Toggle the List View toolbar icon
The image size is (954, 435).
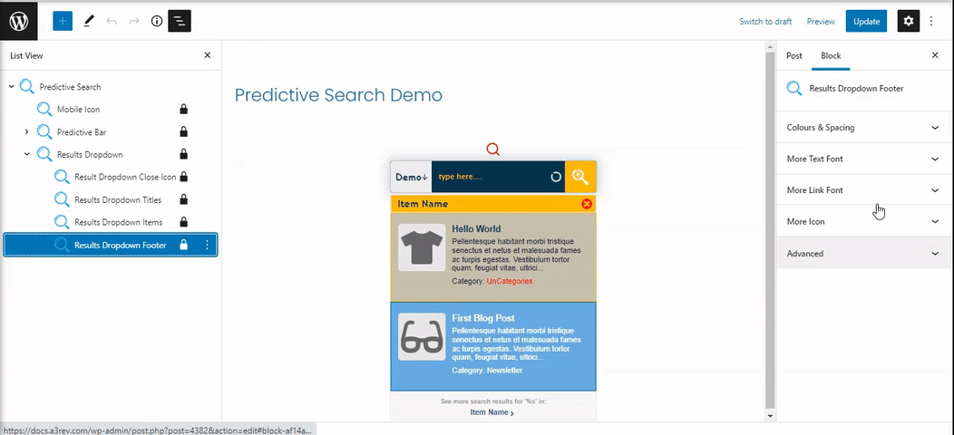coord(180,21)
